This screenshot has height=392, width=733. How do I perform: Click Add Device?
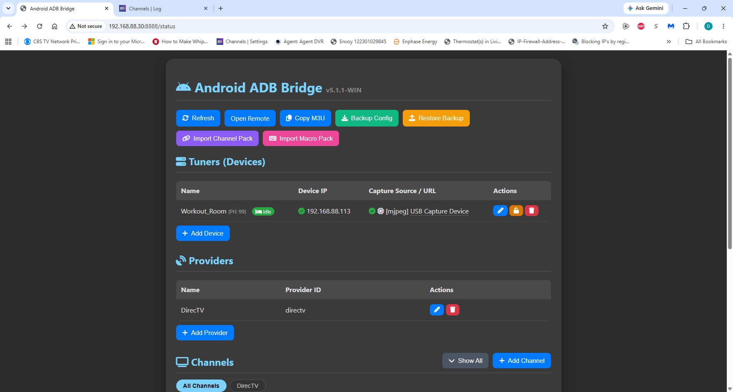[203, 233]
